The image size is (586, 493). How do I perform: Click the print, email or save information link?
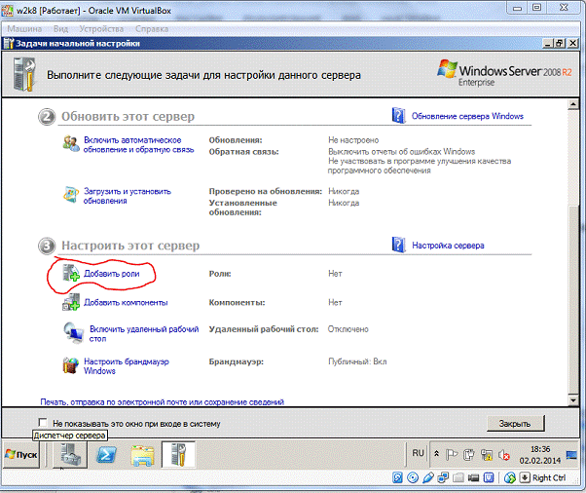pos(163,401)
